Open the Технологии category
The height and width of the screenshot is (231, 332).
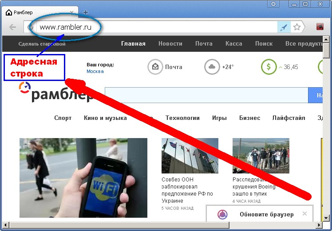click(x=182, y=118)
